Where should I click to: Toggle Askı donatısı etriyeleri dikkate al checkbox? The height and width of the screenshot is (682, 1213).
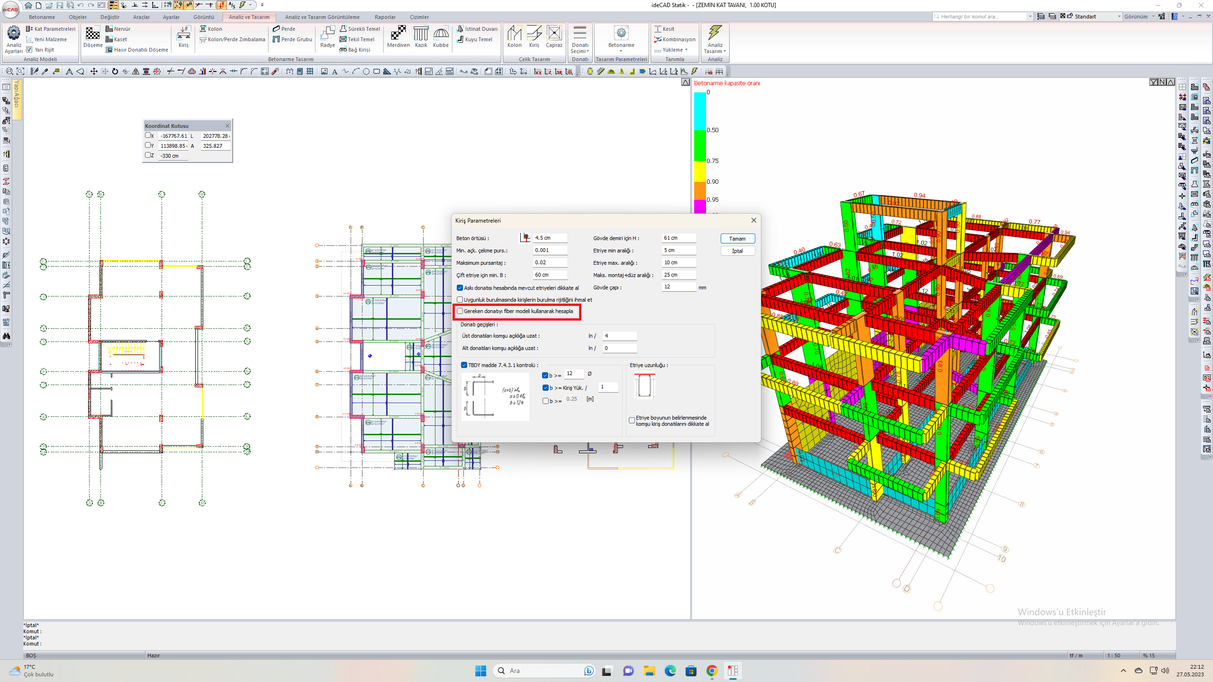[460, 288]
